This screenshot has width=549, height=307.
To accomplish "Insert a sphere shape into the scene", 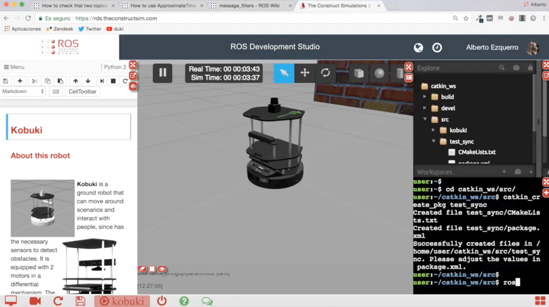I will pyautogui.click(x=379, y=73).
